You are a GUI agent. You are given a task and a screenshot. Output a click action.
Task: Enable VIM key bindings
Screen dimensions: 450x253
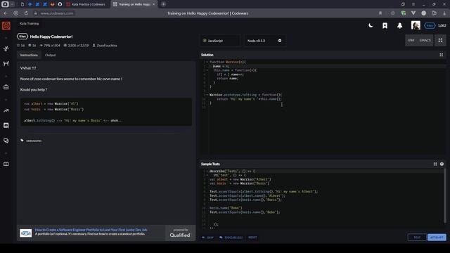click(411, 41)
